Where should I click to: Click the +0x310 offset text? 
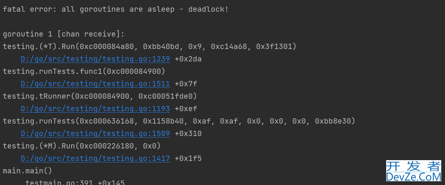coord(188,133)
